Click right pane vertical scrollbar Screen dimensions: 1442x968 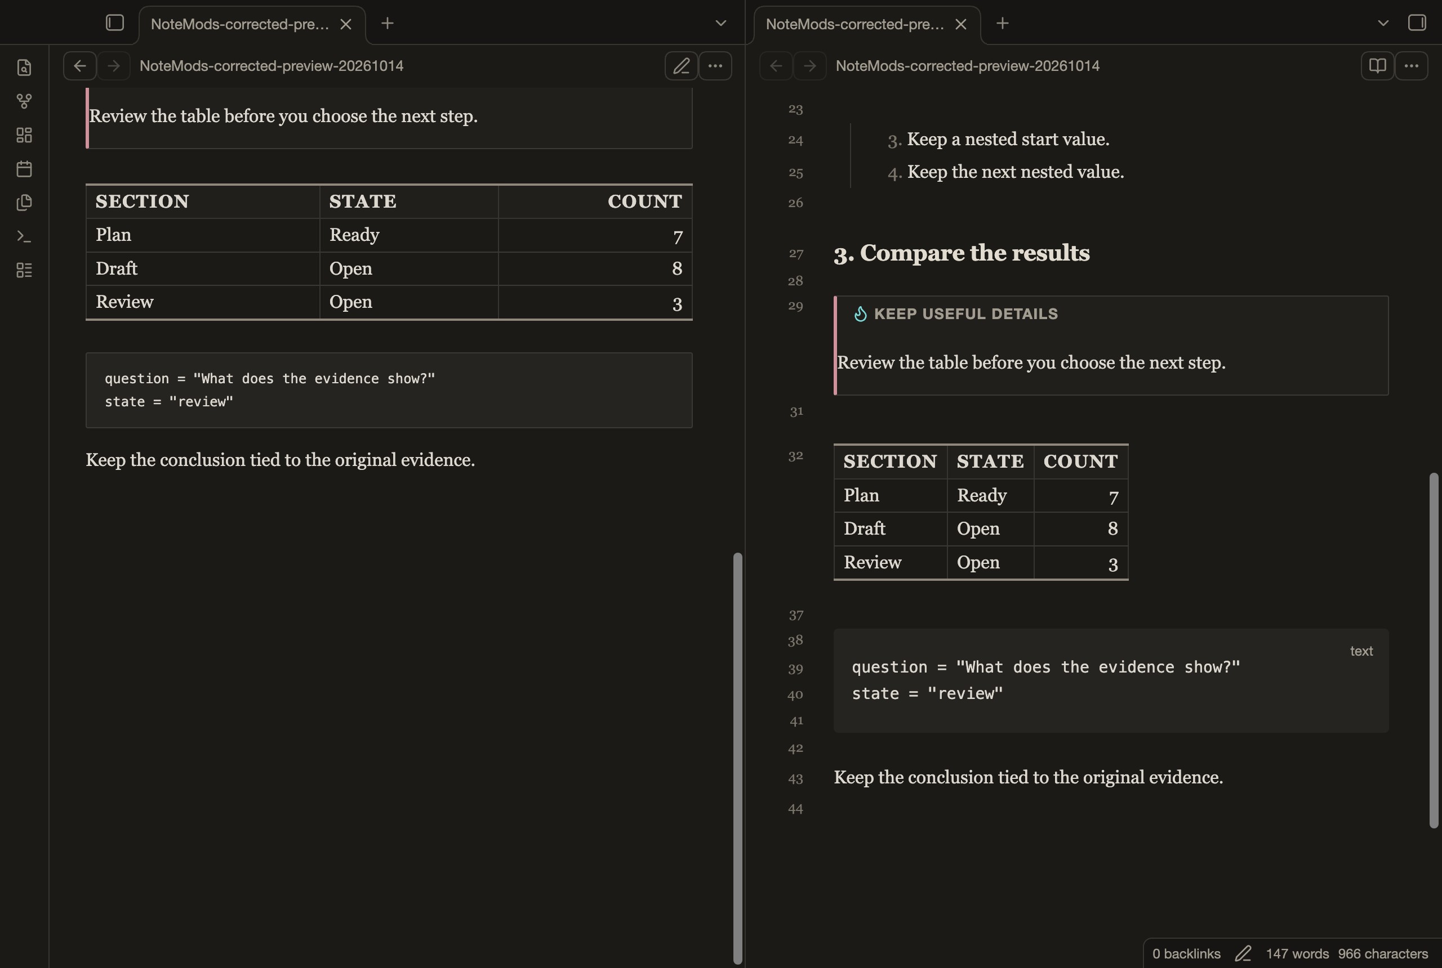[x=1434, y=650]
